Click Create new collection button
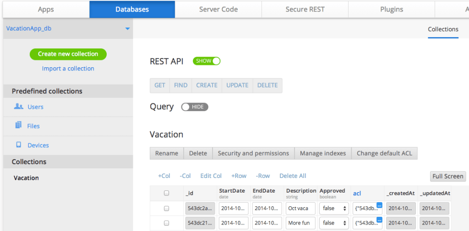Viewport: 469px width, 231px height. pos(68,54)
